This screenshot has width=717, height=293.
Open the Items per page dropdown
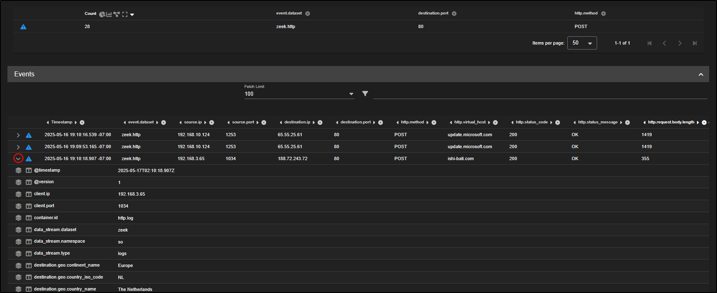(582, 43)
